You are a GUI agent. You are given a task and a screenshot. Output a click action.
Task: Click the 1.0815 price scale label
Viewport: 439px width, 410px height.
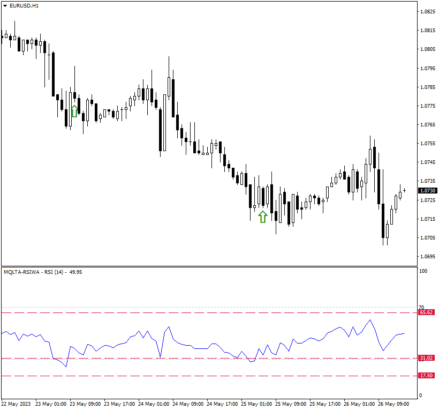coord(428,30)
